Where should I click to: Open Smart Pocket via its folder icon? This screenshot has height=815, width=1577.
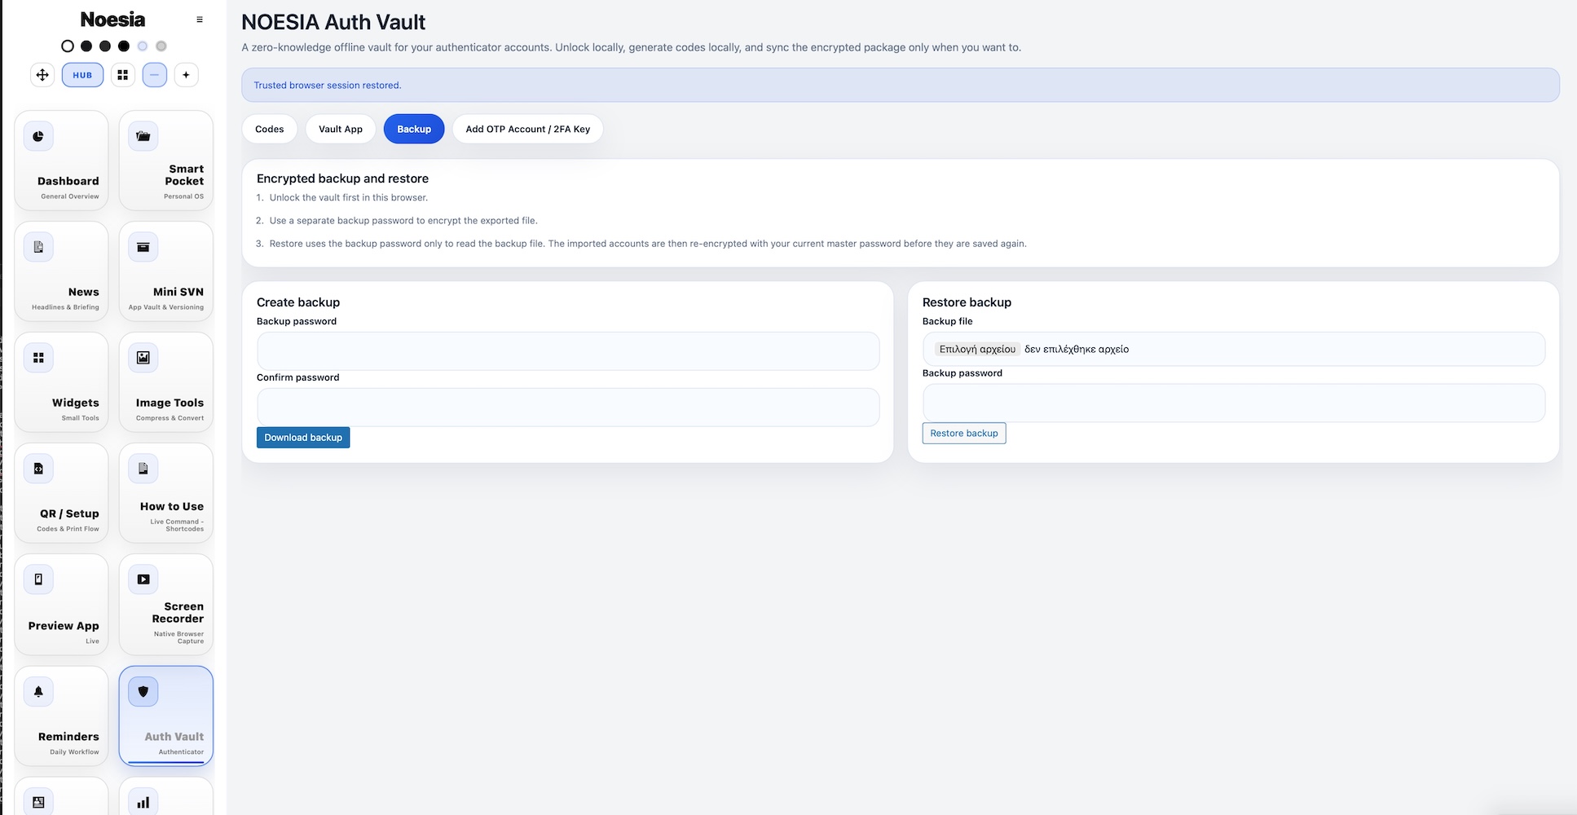[143, 136]
